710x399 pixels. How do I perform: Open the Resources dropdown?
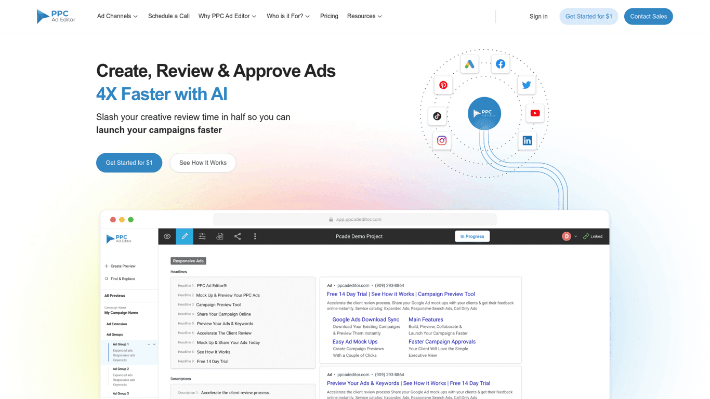point(364,16)
